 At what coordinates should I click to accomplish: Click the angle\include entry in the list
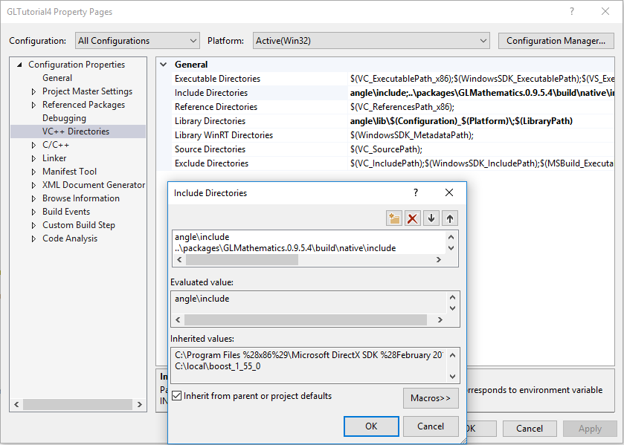(x=202, y=237)
